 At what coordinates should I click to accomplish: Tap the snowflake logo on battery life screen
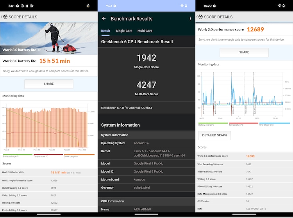[5, 17]
